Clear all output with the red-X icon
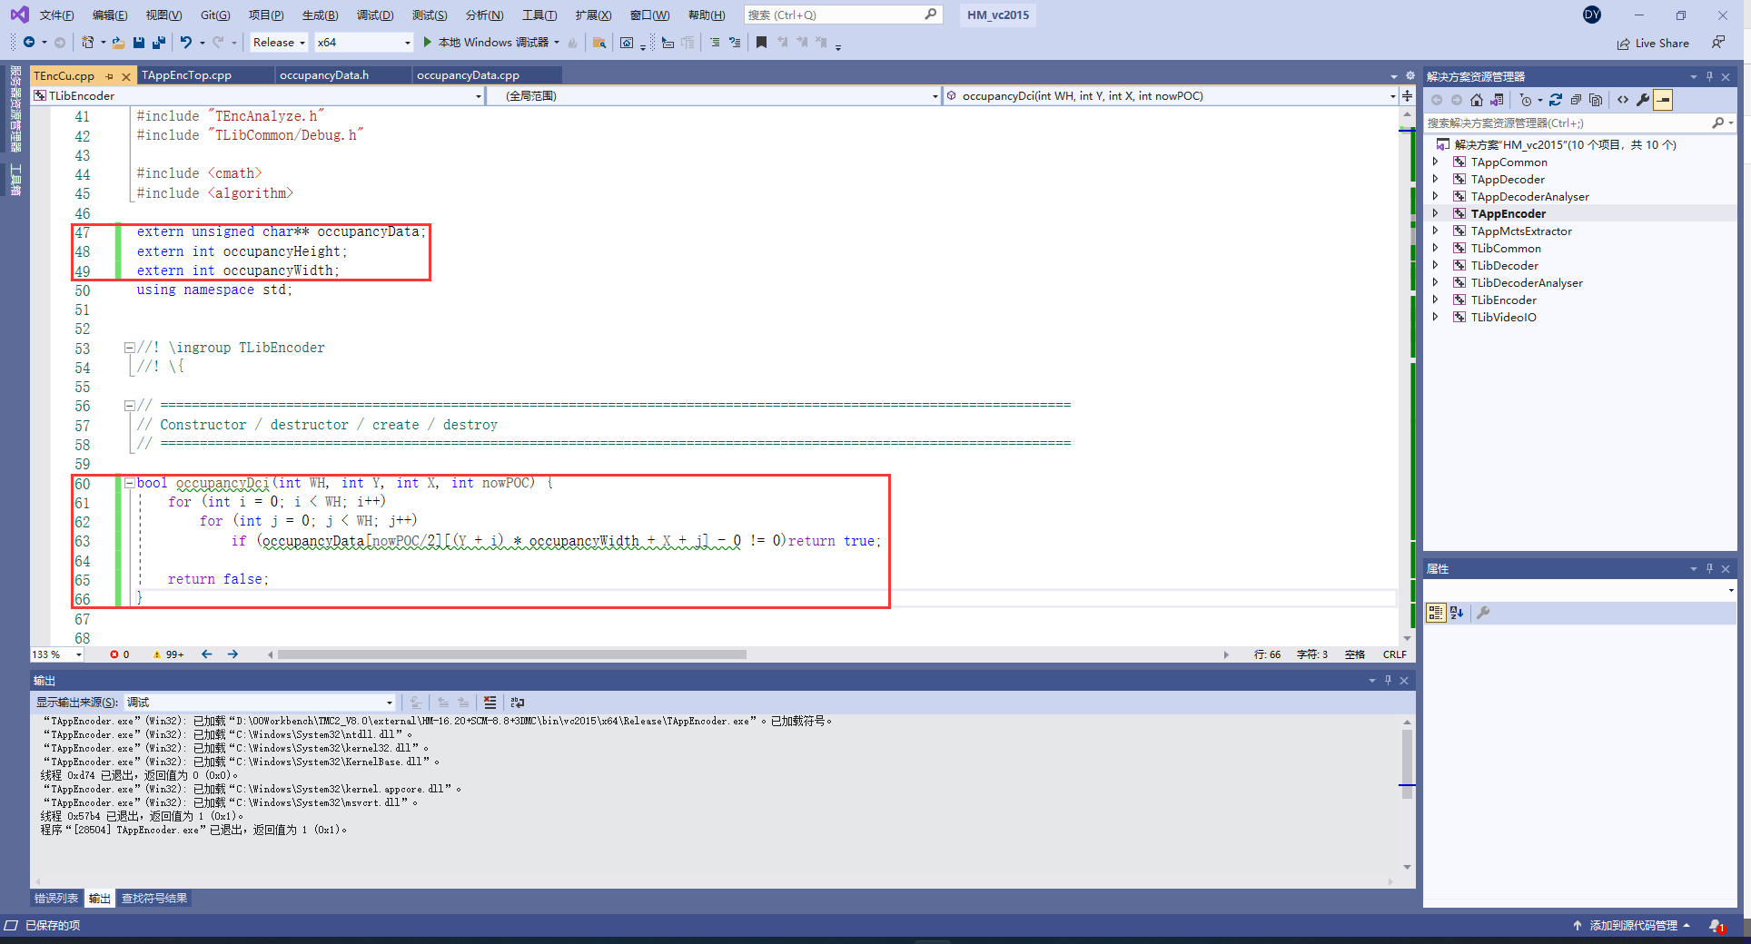The image size is (1751, 944). 490,702
